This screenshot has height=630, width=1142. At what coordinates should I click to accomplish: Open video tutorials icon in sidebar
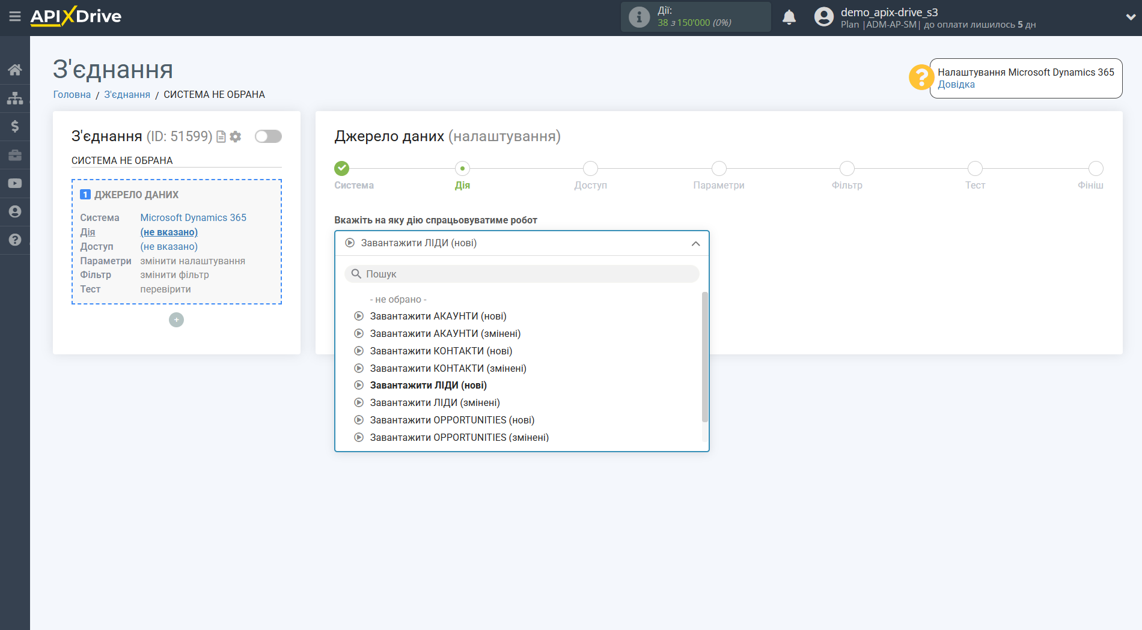tap(15, 183)
